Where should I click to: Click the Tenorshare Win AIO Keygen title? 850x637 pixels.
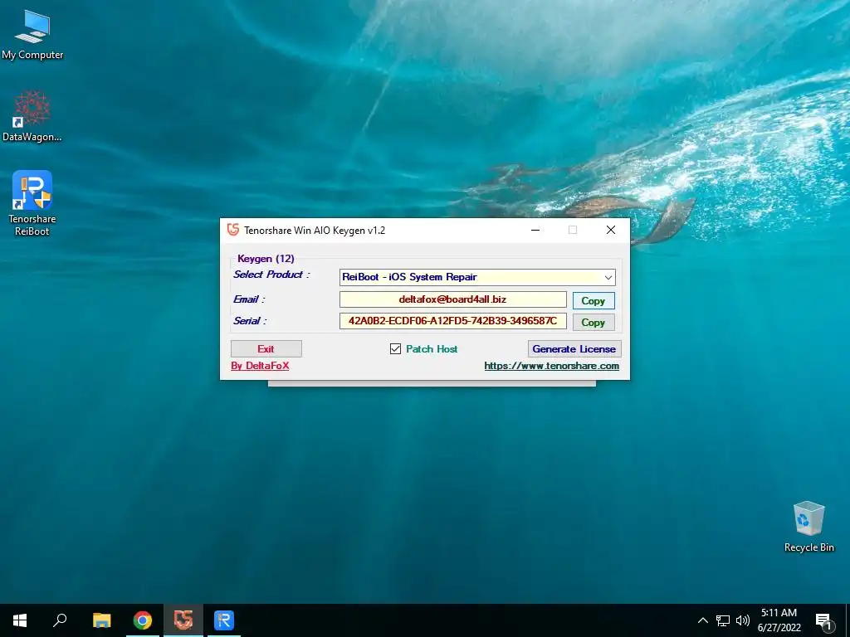(315, 231)
